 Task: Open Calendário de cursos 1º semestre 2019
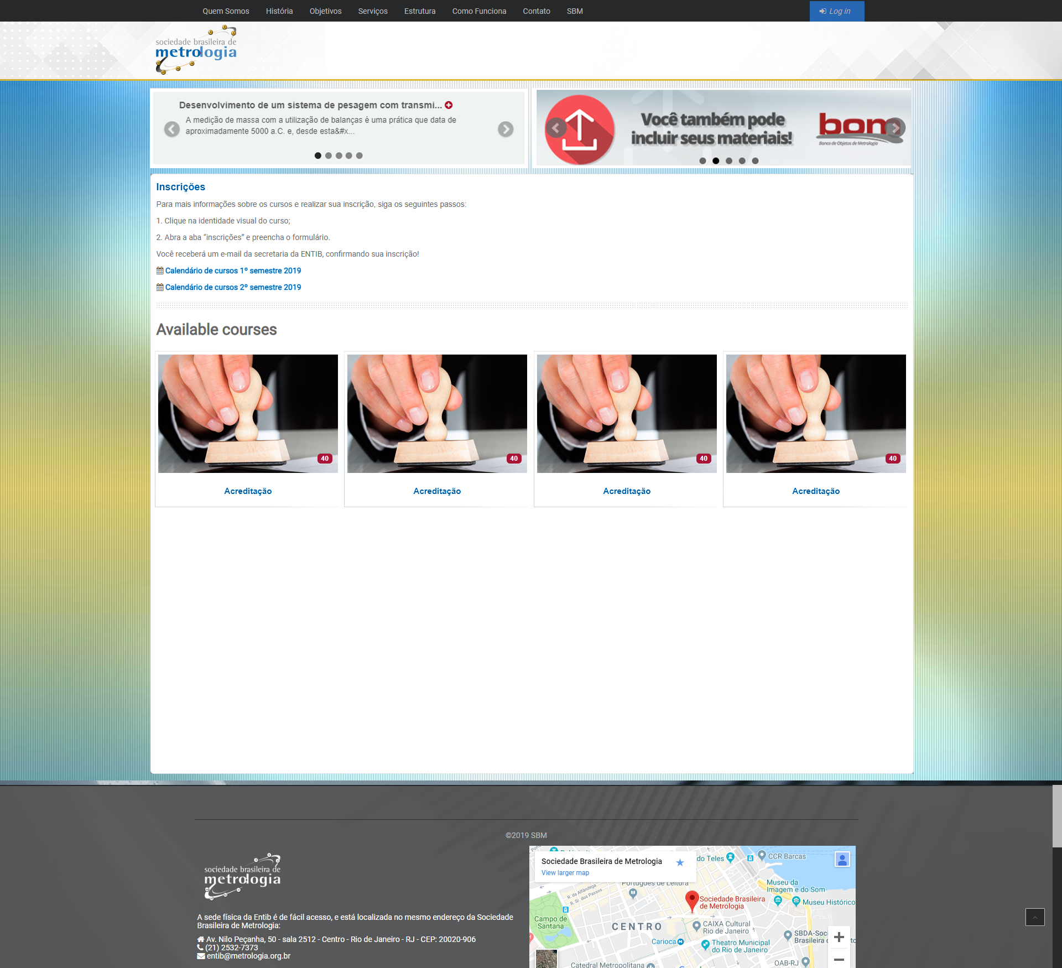(233, 270)
